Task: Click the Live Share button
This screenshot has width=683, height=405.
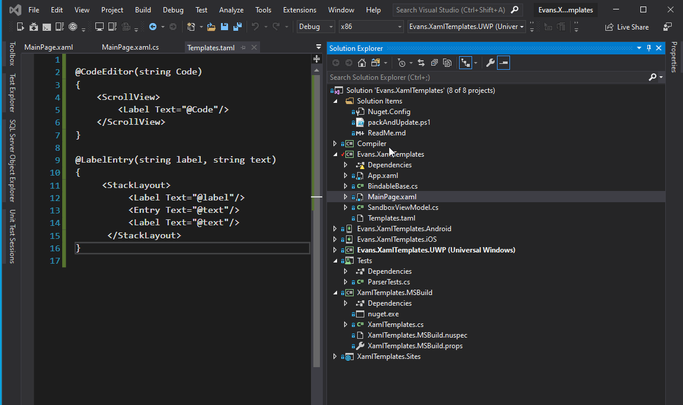Action: coord(627,27)
